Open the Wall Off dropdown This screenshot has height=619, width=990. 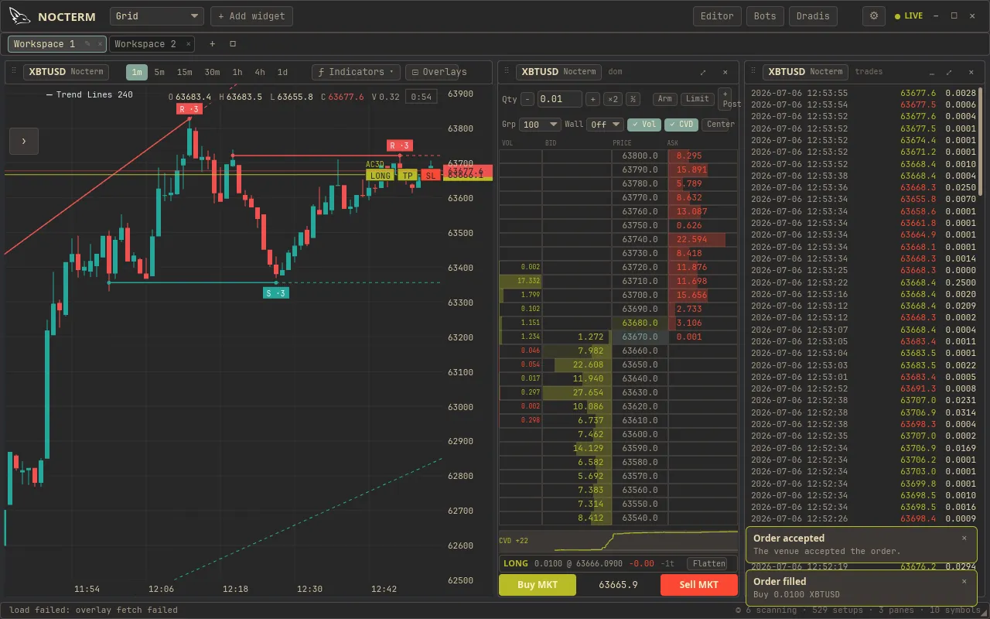click(x=605, y=124)
